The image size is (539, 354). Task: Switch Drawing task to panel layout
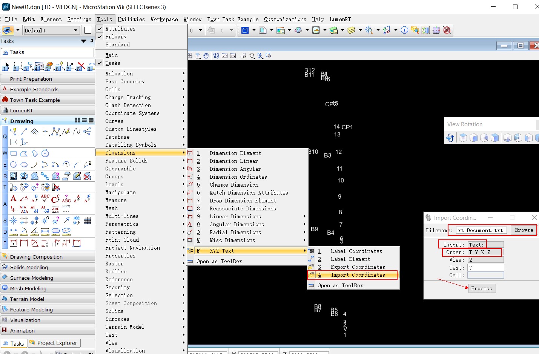[91, 120]
